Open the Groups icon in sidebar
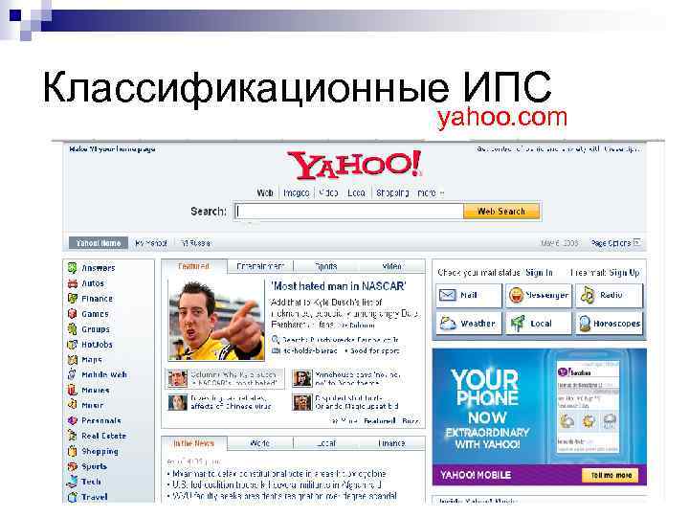Viewport: 689px width, 517px height. tap(72, 328)
